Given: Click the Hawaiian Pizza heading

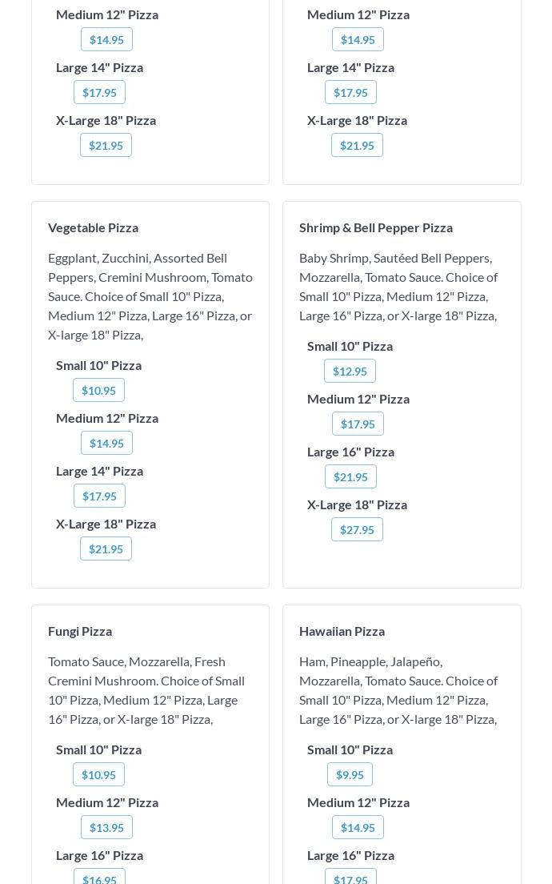Looking at the screenshot, I should coord(342,631).
